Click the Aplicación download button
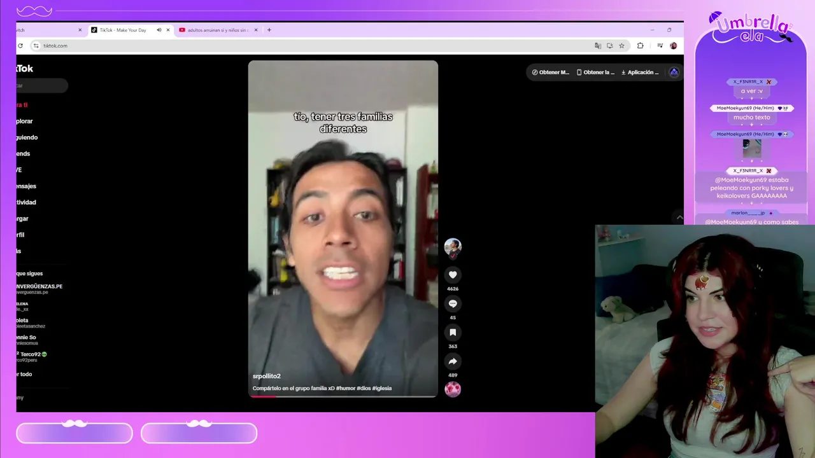The height and width of the screenshot is (458, 815). (640, 73)
